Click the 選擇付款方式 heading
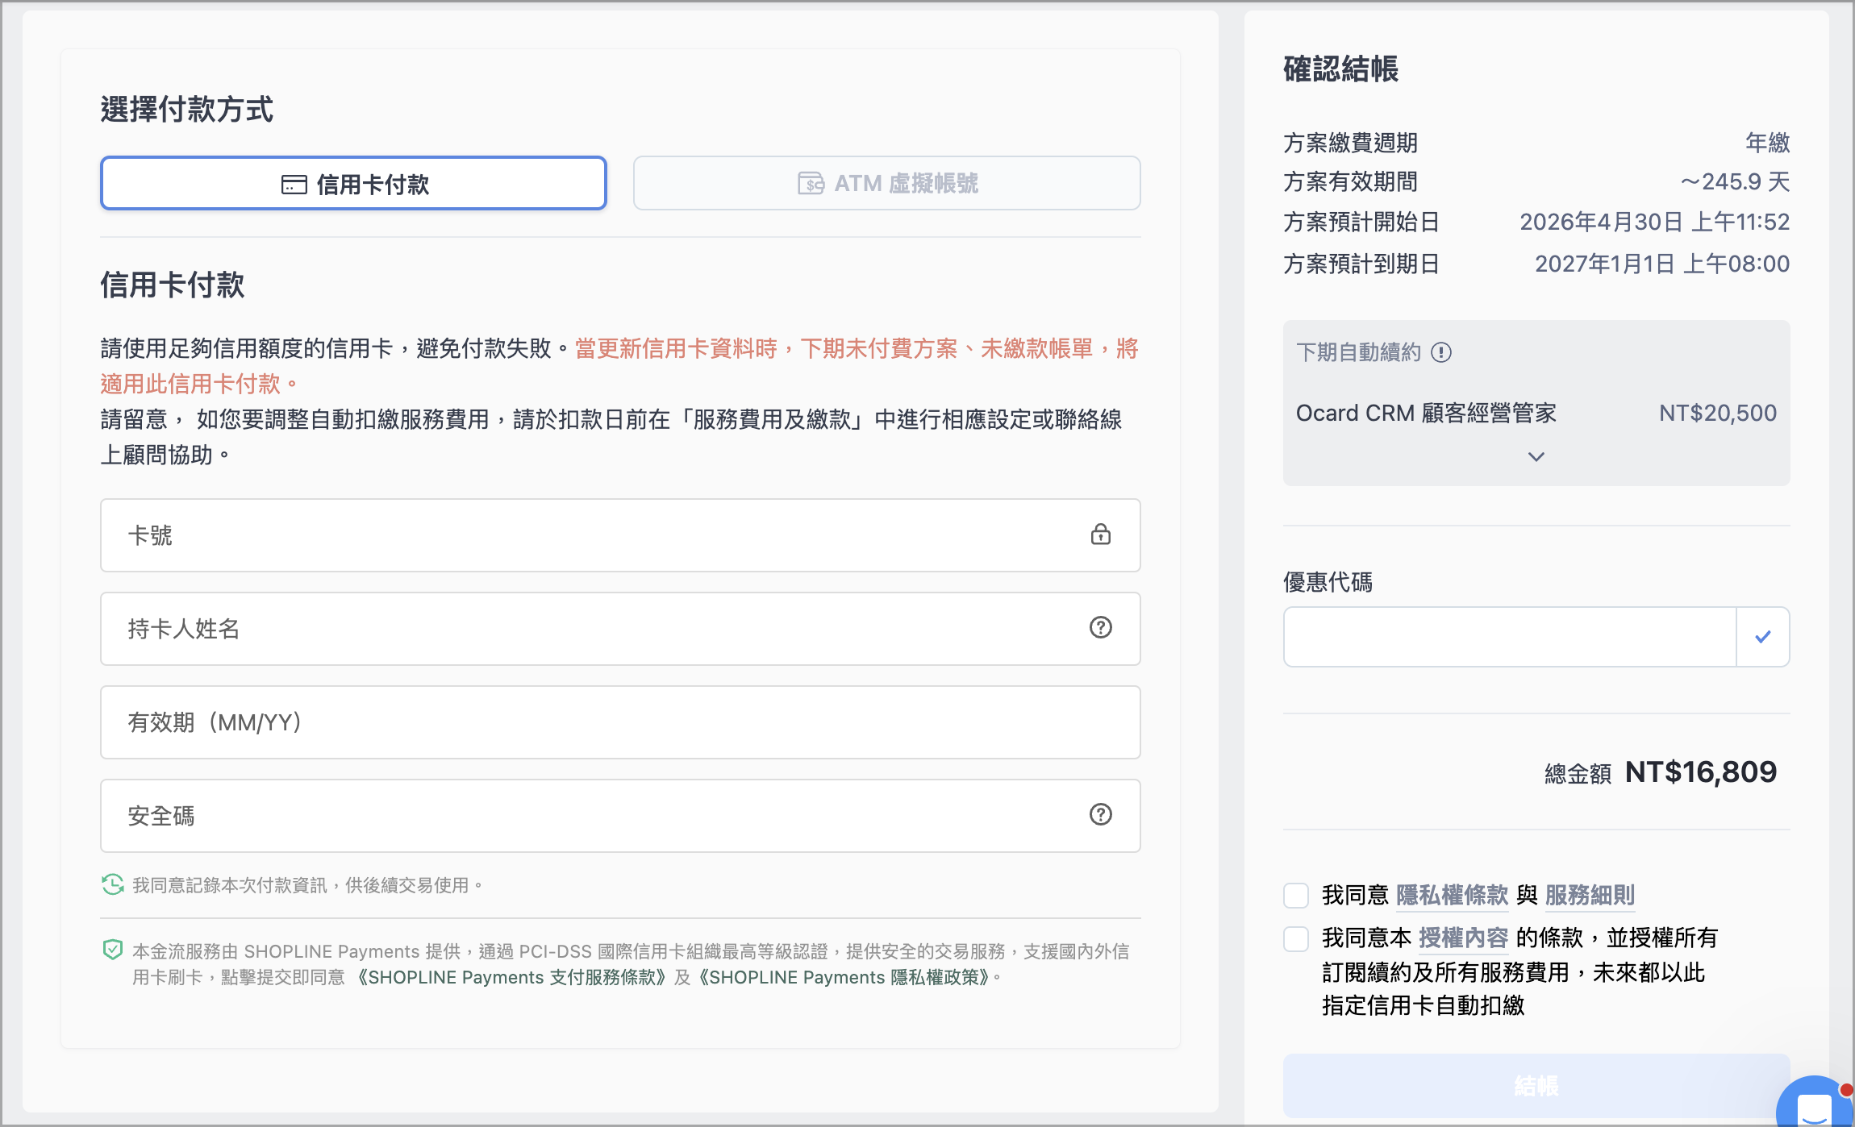Screen dimensions: 1855x1127 [186, 109]
